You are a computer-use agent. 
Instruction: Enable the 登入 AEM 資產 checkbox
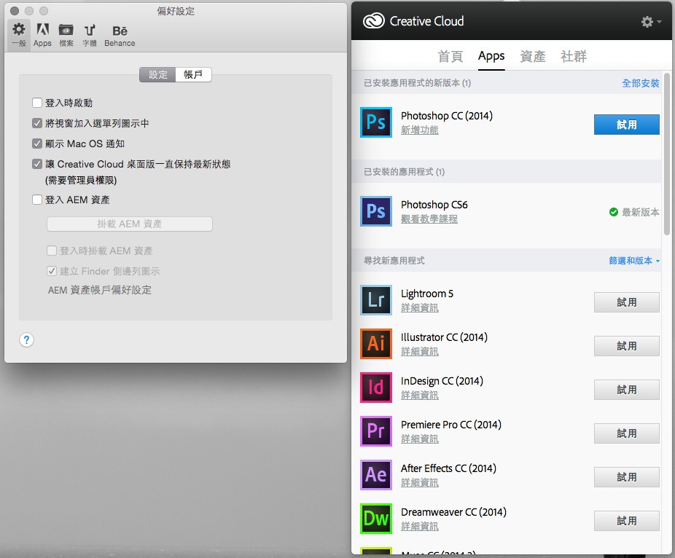(37, 200)
